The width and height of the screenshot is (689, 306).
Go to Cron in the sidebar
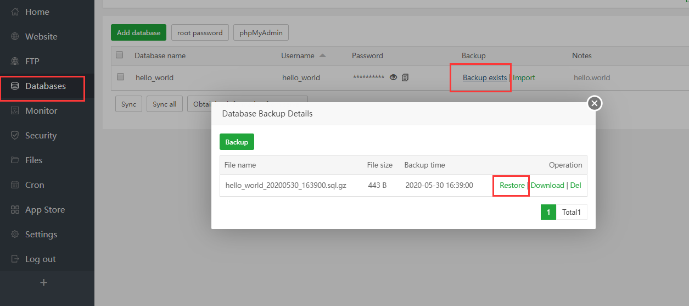[x=34, y=185]
